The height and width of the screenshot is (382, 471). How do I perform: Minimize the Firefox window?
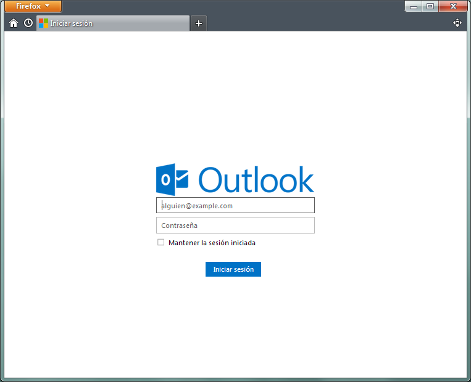click(x=414, y=6)
